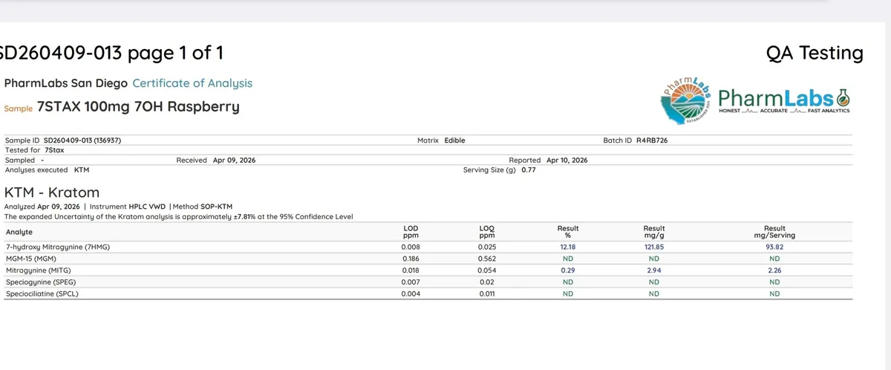Screen dimensions: 891x370
Task: Click Speciogynine LOD value '0.007'
Action: 411,282
